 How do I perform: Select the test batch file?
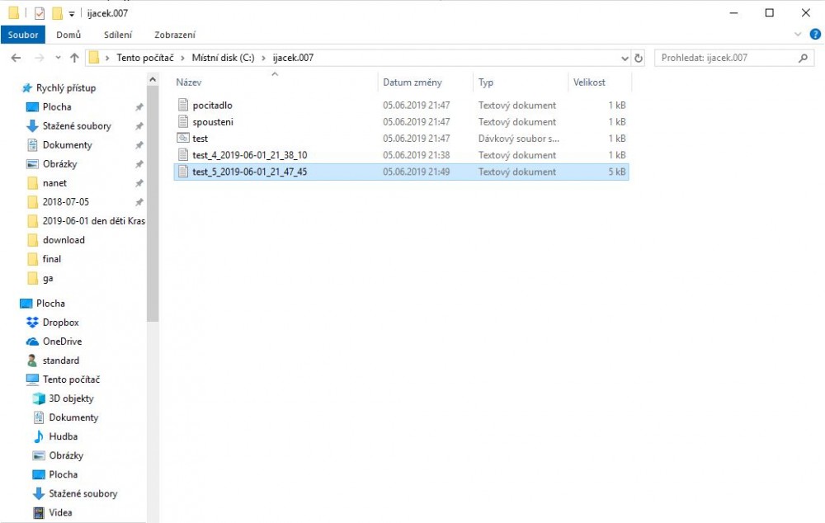coord(200,139)
